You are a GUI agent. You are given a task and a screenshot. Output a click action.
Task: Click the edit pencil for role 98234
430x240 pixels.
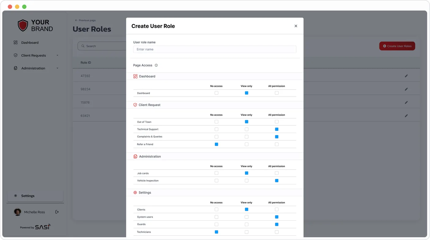(x=406, y=89)
